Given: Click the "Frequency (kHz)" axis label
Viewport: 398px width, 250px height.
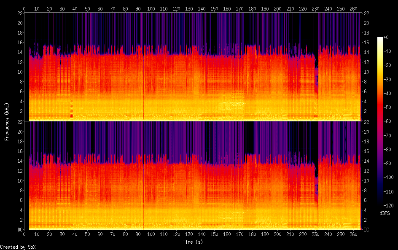Looking at the screenshot, I should [x=7, y=121].
